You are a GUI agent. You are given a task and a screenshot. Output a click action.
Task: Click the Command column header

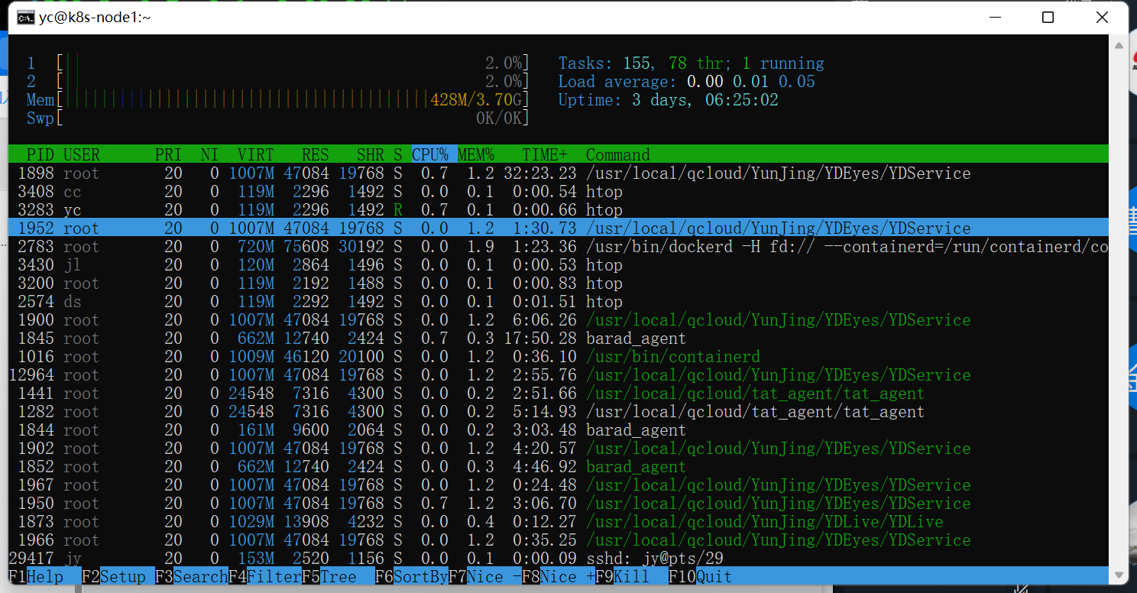point(618,154)
